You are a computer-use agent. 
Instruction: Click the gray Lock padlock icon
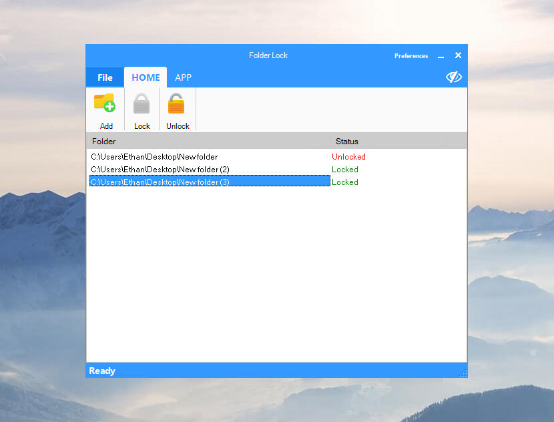142,103
